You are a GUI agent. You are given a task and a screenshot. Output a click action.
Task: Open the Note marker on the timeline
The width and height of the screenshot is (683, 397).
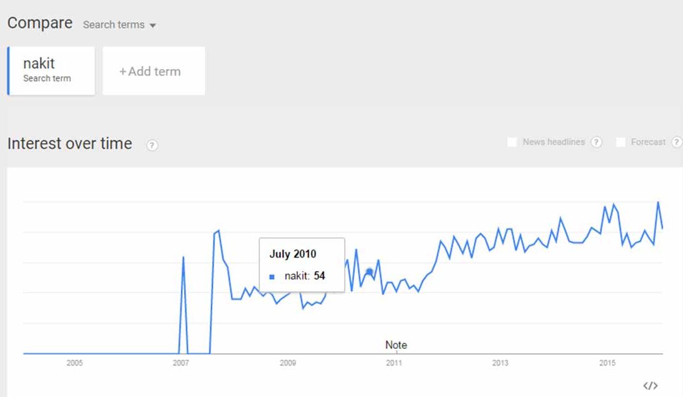(x=396, y=345)
